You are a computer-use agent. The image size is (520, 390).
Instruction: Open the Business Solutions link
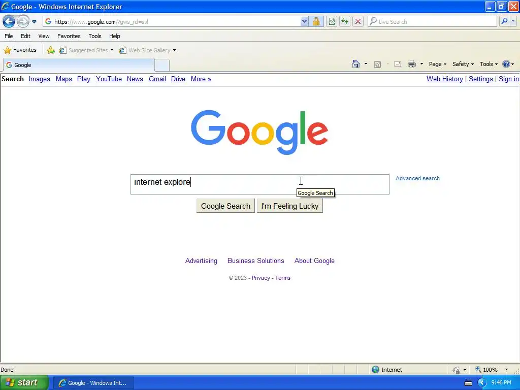(256, 261)
